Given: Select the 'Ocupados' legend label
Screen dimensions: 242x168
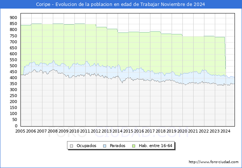Looking at the screenshot, I should (86, 146).
